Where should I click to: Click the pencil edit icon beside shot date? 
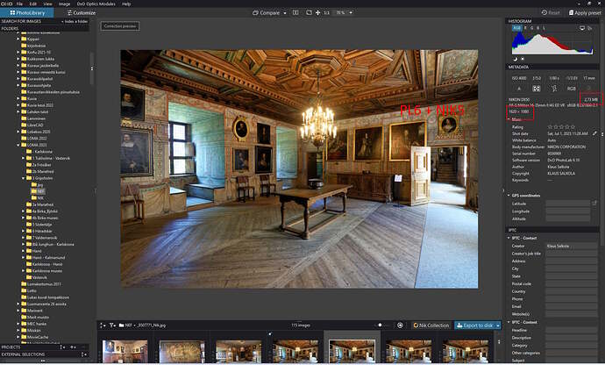(596, 133)
